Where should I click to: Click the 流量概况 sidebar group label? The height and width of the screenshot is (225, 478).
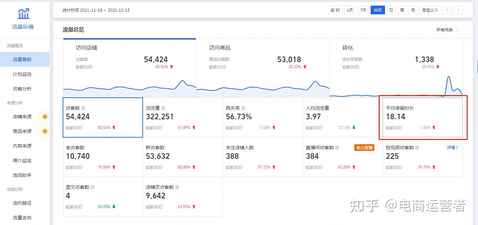15,46
